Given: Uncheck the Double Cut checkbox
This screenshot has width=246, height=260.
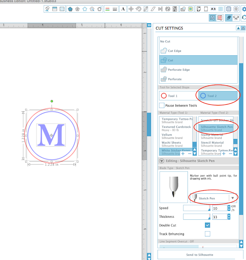Looking at the screenshot, I should [207, 225].
